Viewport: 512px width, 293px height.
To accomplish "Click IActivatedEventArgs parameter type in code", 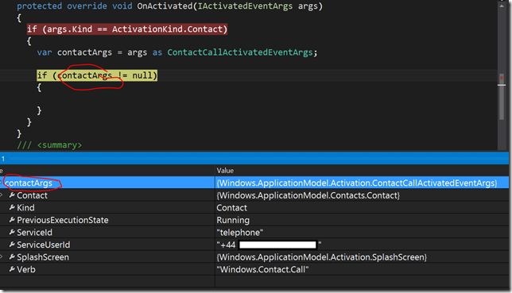I will [245, 6].
